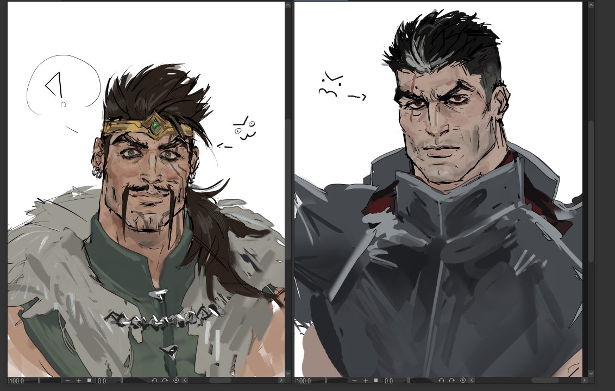This screenshot has width=615, height=391.
Task: Click the left canvas vertical scrollbar thumb
Action: tap(288, 190)
